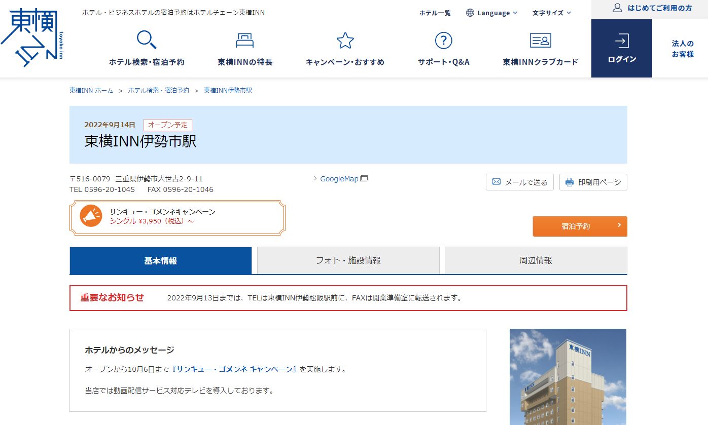
Task: Click the ログイン button
Action: coord(622,49)
